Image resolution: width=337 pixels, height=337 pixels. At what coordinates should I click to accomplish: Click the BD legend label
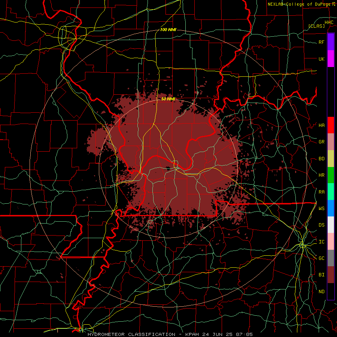click(321, 159)
